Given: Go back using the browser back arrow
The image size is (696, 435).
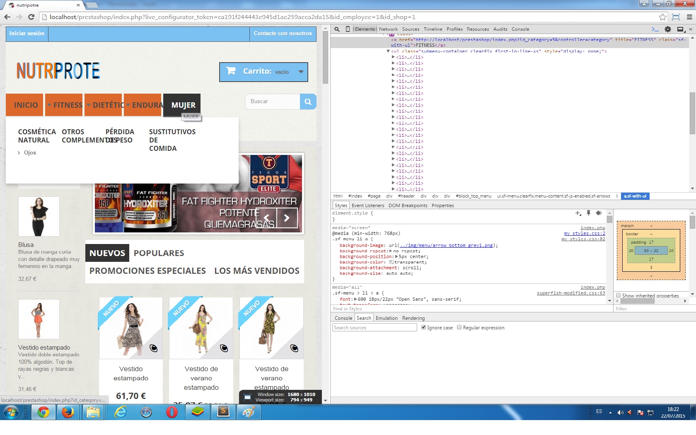Looking at the screenshot, I should (7, 17).
